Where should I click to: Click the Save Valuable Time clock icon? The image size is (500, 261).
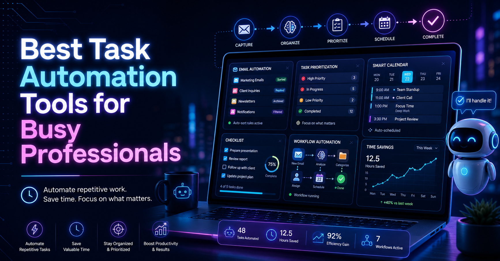pyautogui.click(x=76, y=229)
